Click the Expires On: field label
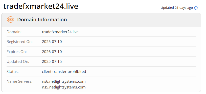Viewport: 206px width, 94px height. [x=16, y=52]
